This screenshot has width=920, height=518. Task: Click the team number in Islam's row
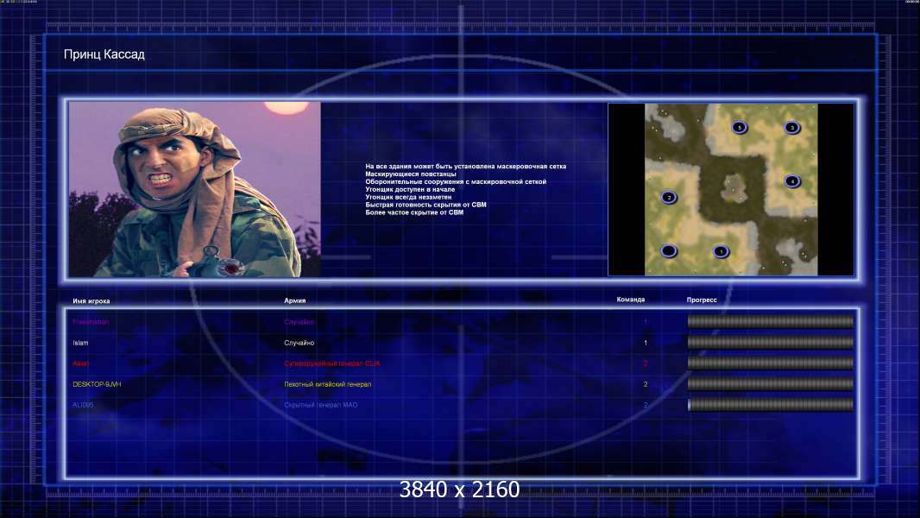tap(646, 343)
